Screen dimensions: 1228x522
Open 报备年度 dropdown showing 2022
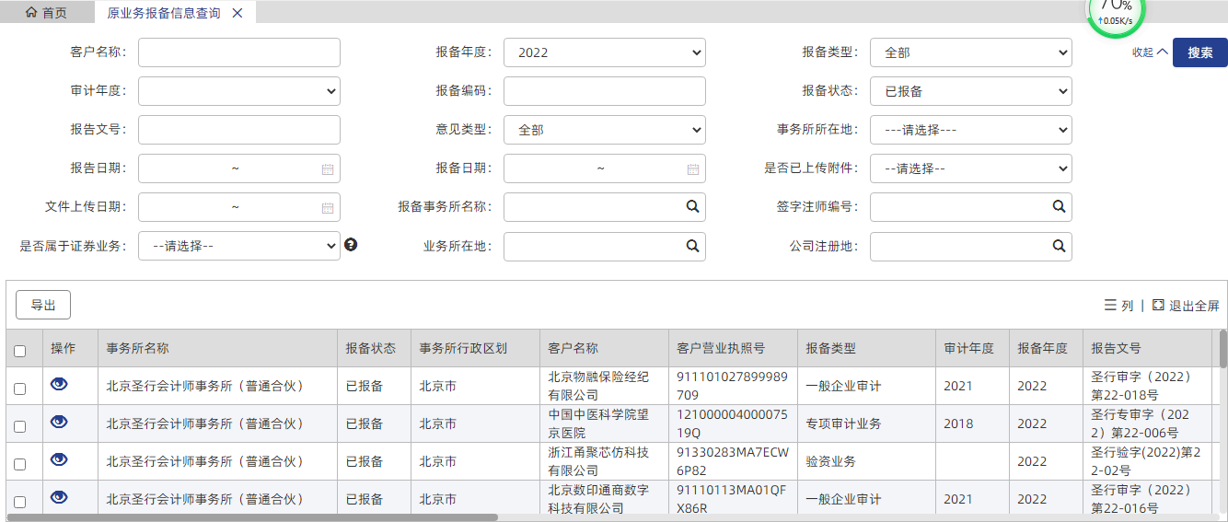click(x=604, y=52)
